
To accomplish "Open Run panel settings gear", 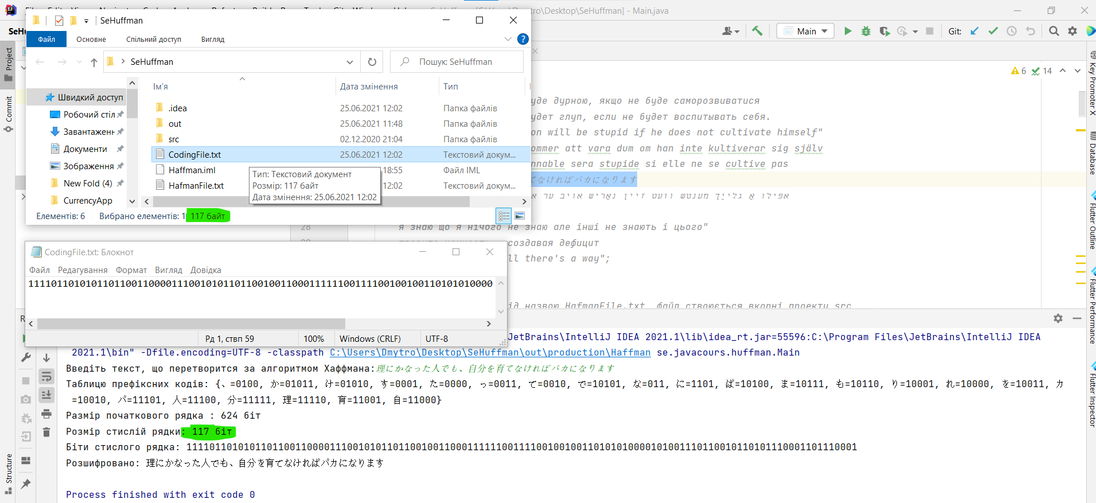I will click(x=1058, y=318).
